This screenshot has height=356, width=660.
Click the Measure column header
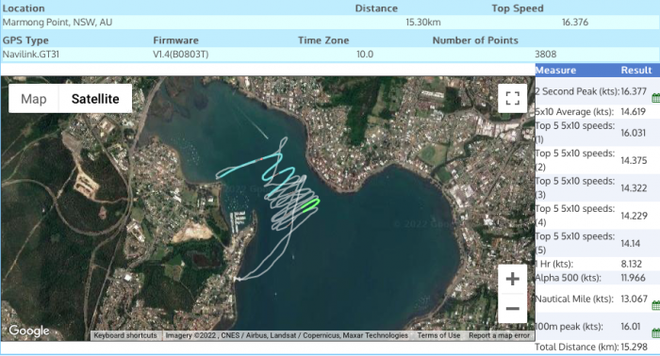click(555, 71)
